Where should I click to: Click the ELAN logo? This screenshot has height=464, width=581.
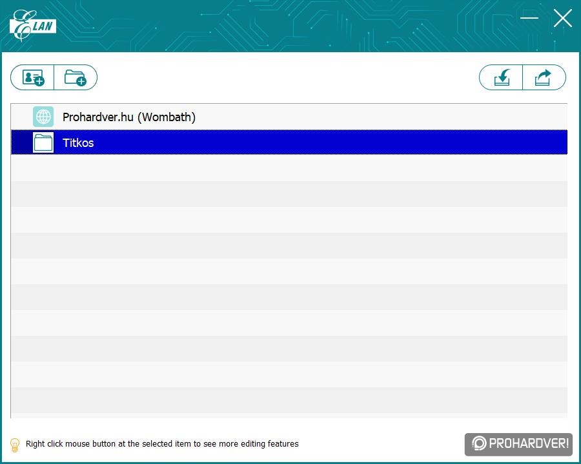point(33,26)
